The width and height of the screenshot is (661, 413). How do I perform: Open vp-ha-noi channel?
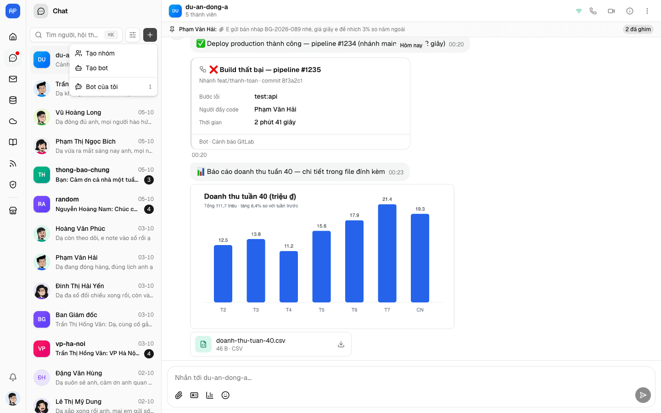(x=94, y=348)
